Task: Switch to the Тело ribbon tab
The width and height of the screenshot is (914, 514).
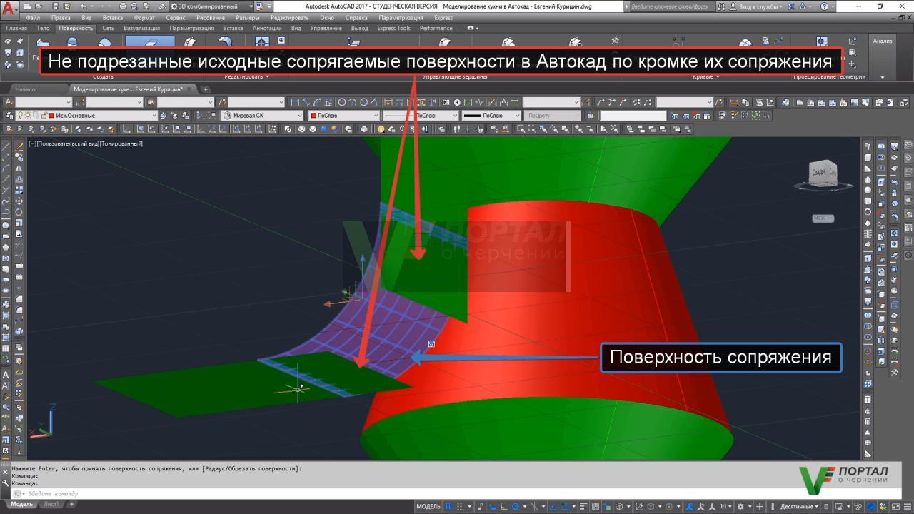Action: 43,28
